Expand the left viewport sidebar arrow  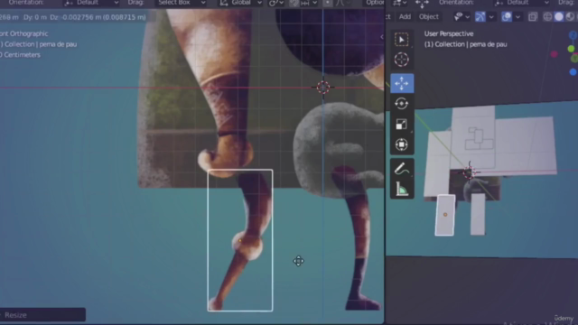[x=381, y=37]
